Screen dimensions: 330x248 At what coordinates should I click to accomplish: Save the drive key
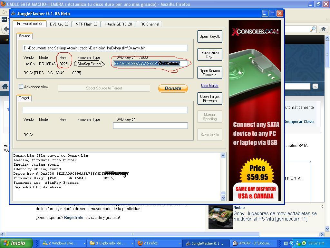tap(210, 55)
